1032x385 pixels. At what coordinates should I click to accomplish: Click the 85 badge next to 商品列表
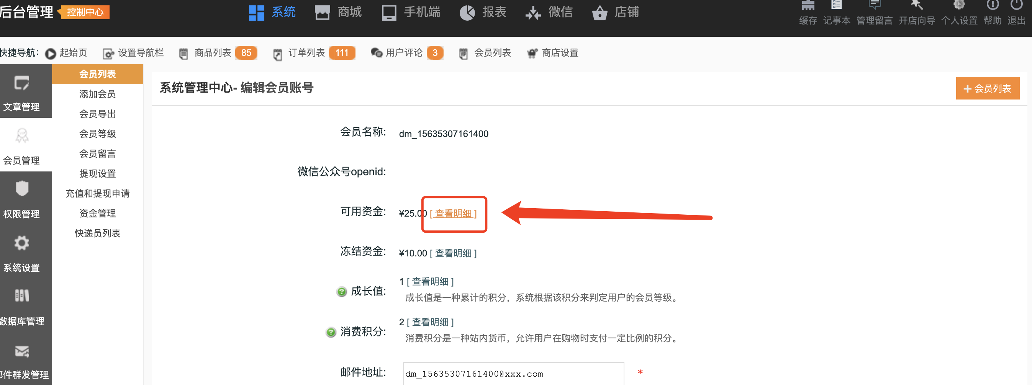[246, 53]
